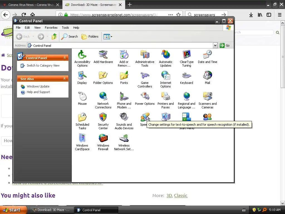Open ClearType Tuning applet

click(x=186, y=58)
